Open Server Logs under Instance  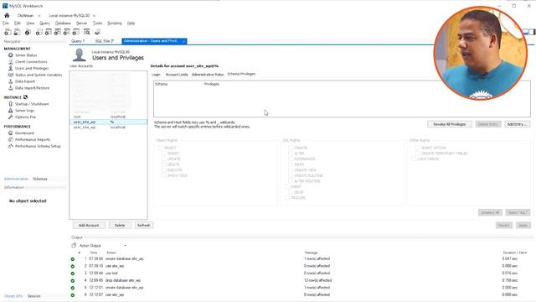coord(24,110)
